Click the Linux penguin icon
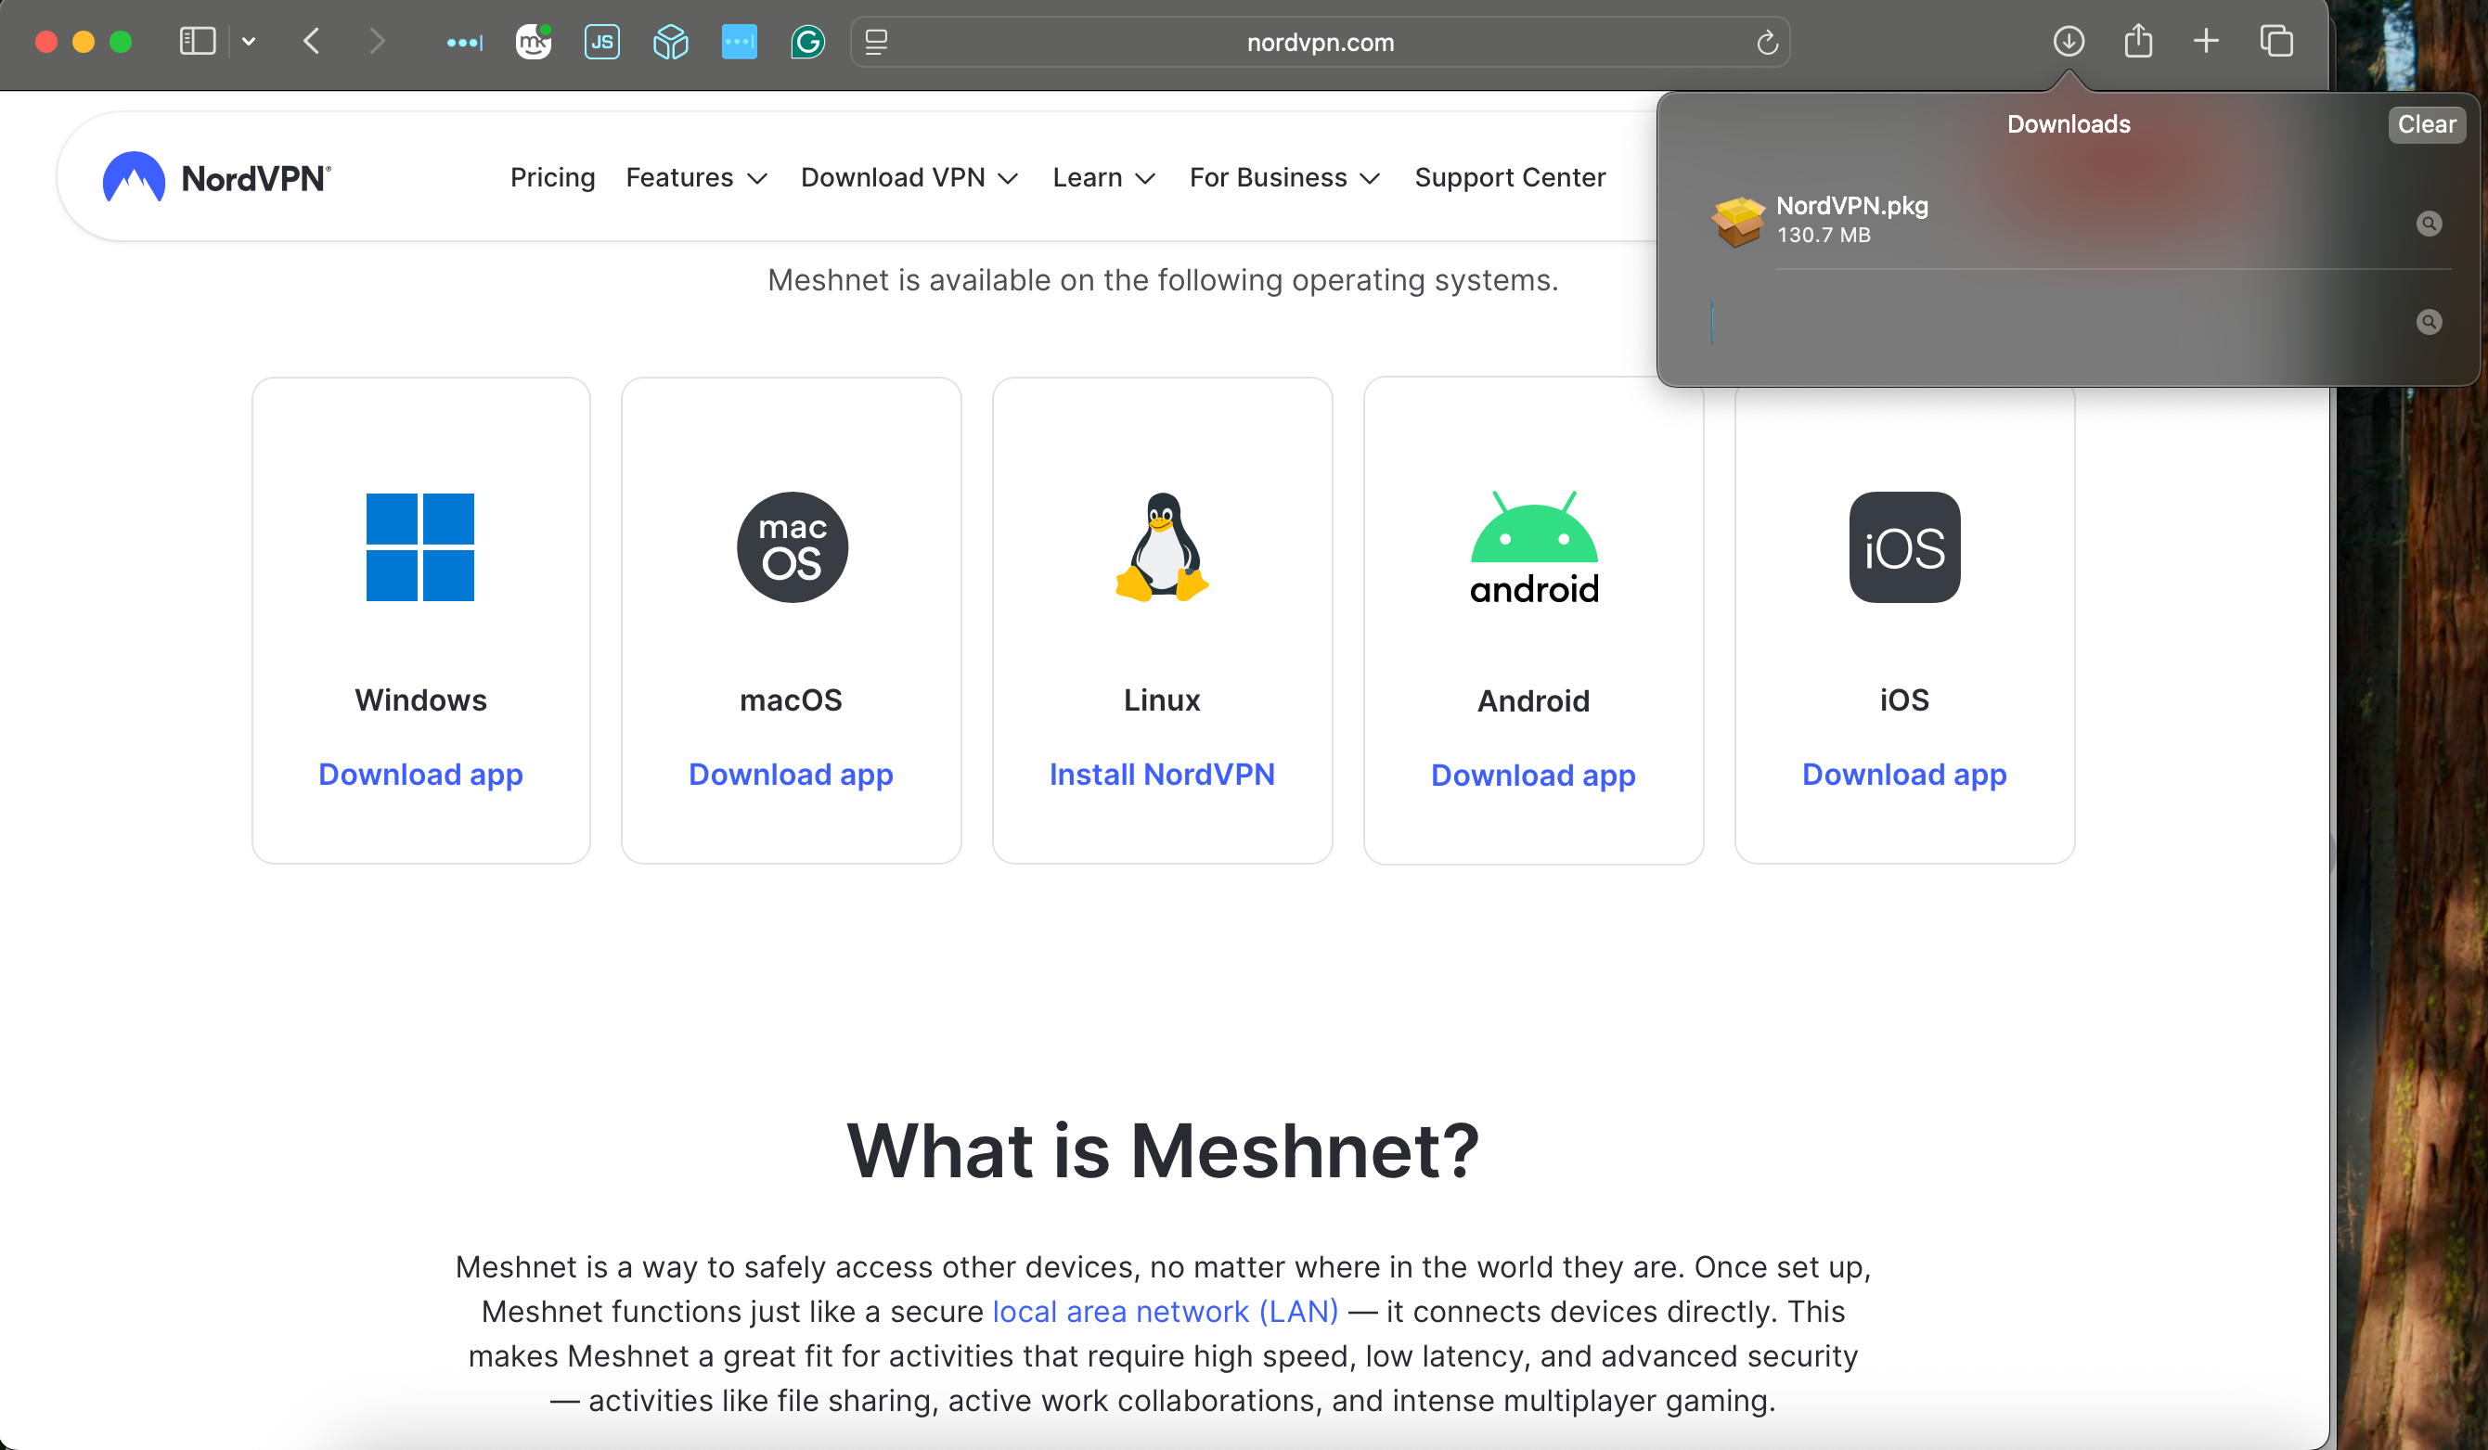Viewport: 2488px width, 1450px height. (x=1162, y=546)
